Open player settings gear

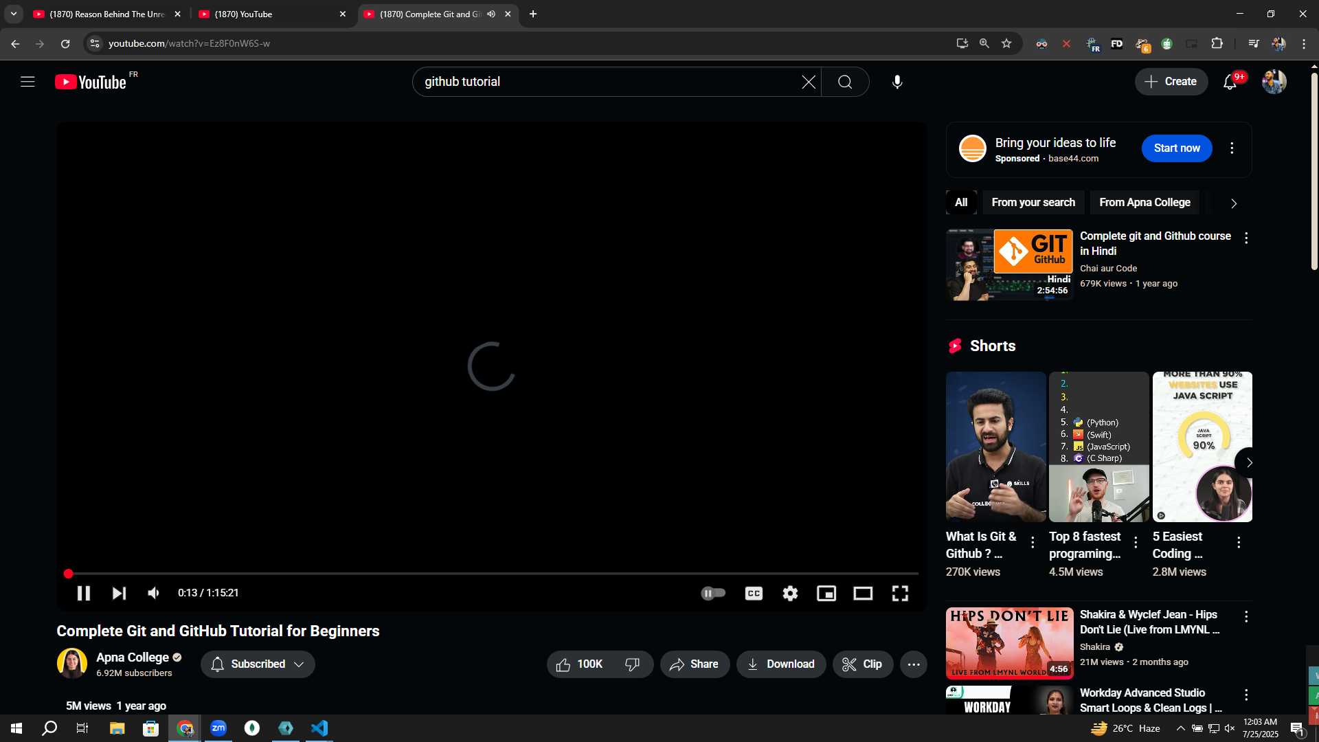click(x=790, y=593)
